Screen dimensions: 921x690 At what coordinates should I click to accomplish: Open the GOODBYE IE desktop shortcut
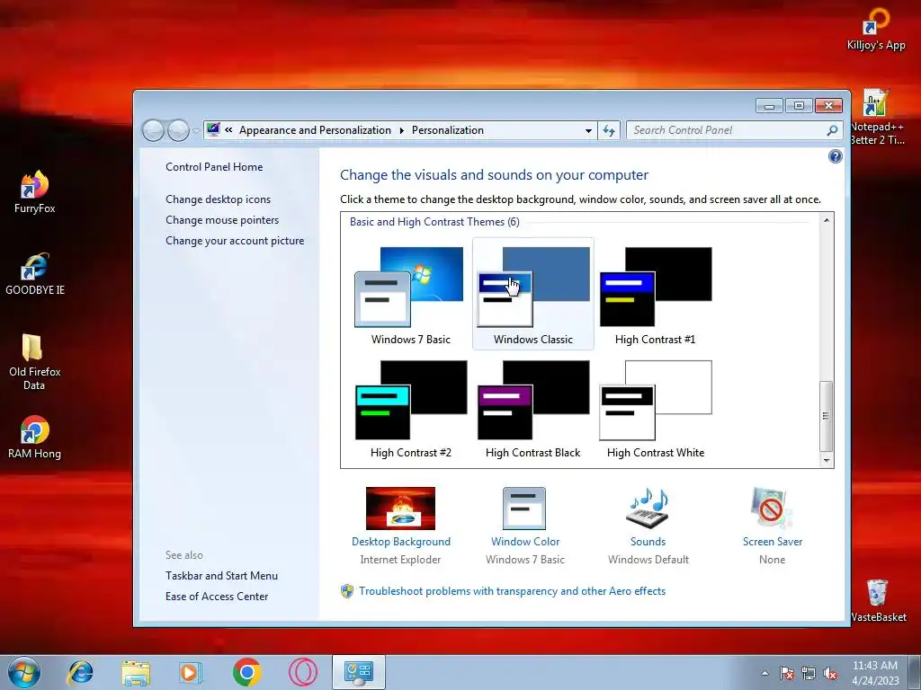35,274
